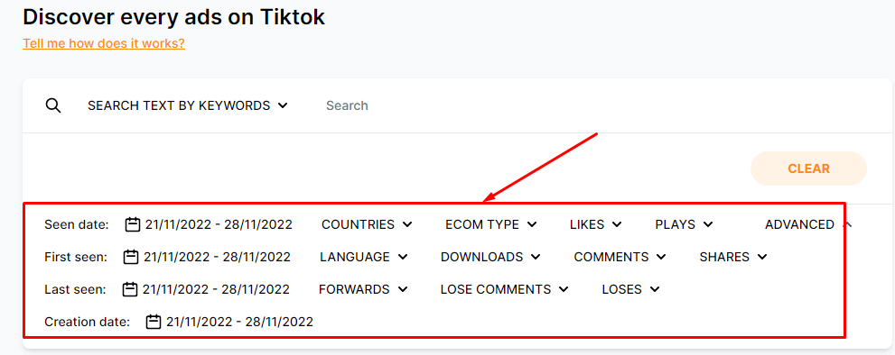Open the Search Text By Keywords dropdown

[x=188, y=105]
